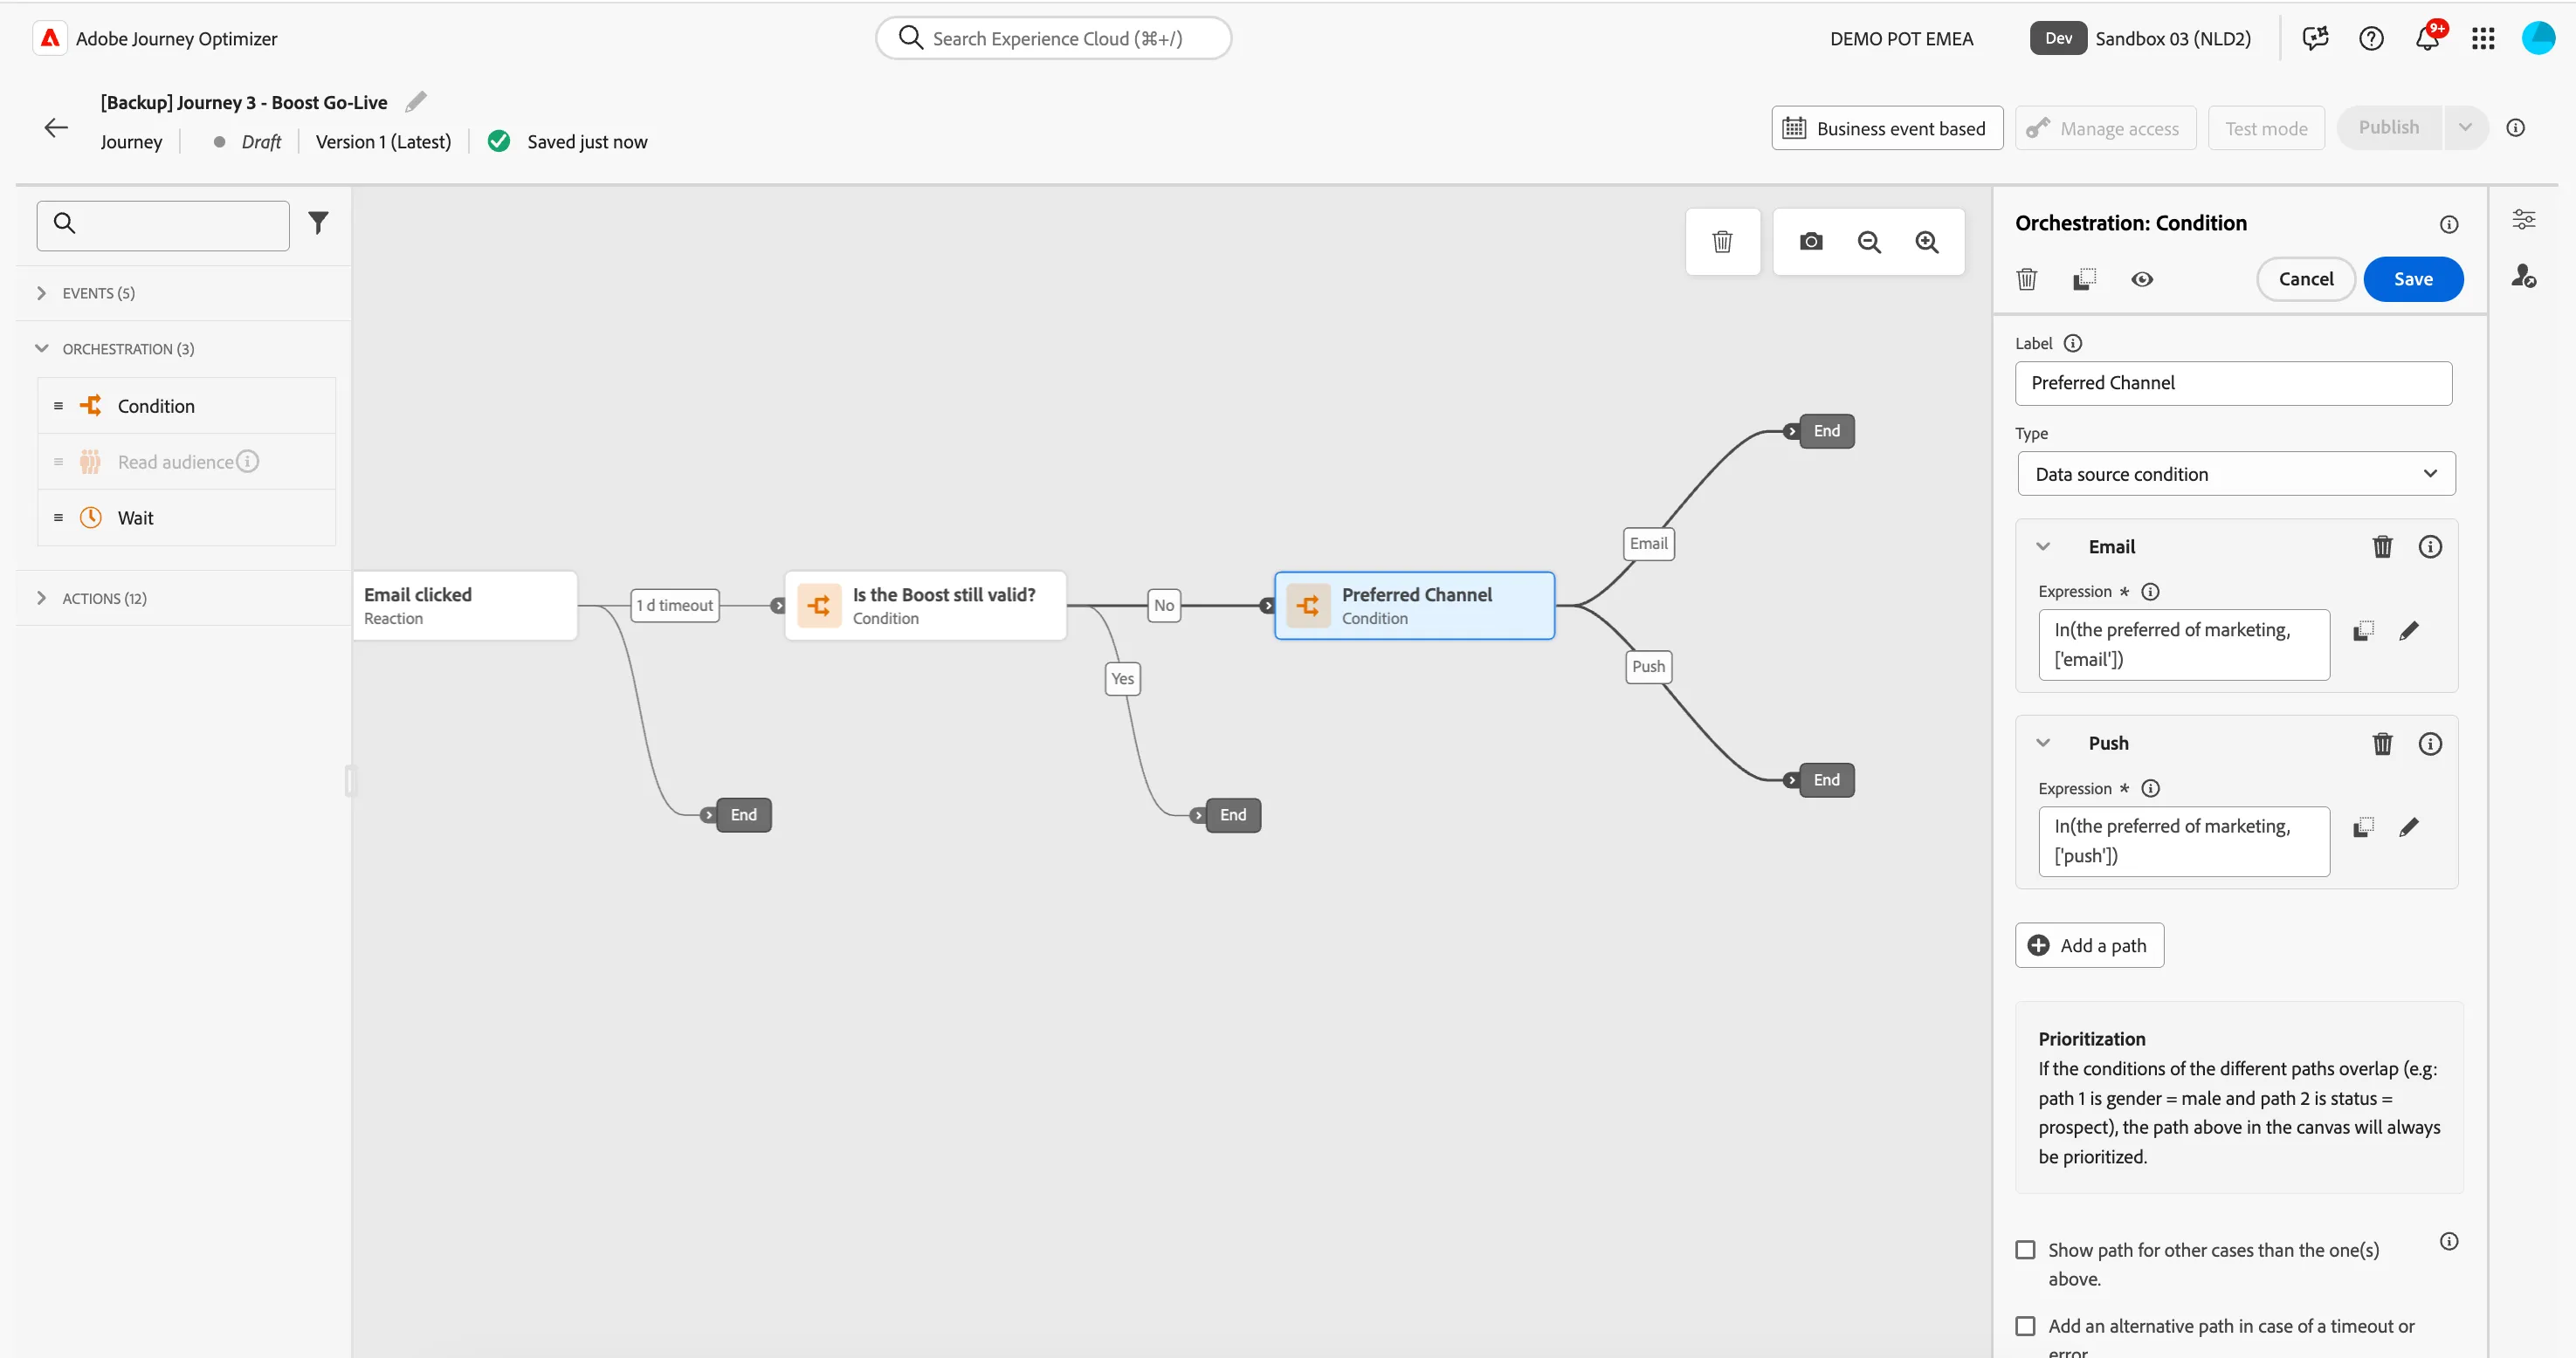This screenshot has height=1358, width=2576.
Task: Click the Label info icon
Action: click(2073, 343)
